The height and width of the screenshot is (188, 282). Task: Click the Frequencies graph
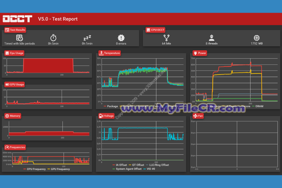pos(51,159)
